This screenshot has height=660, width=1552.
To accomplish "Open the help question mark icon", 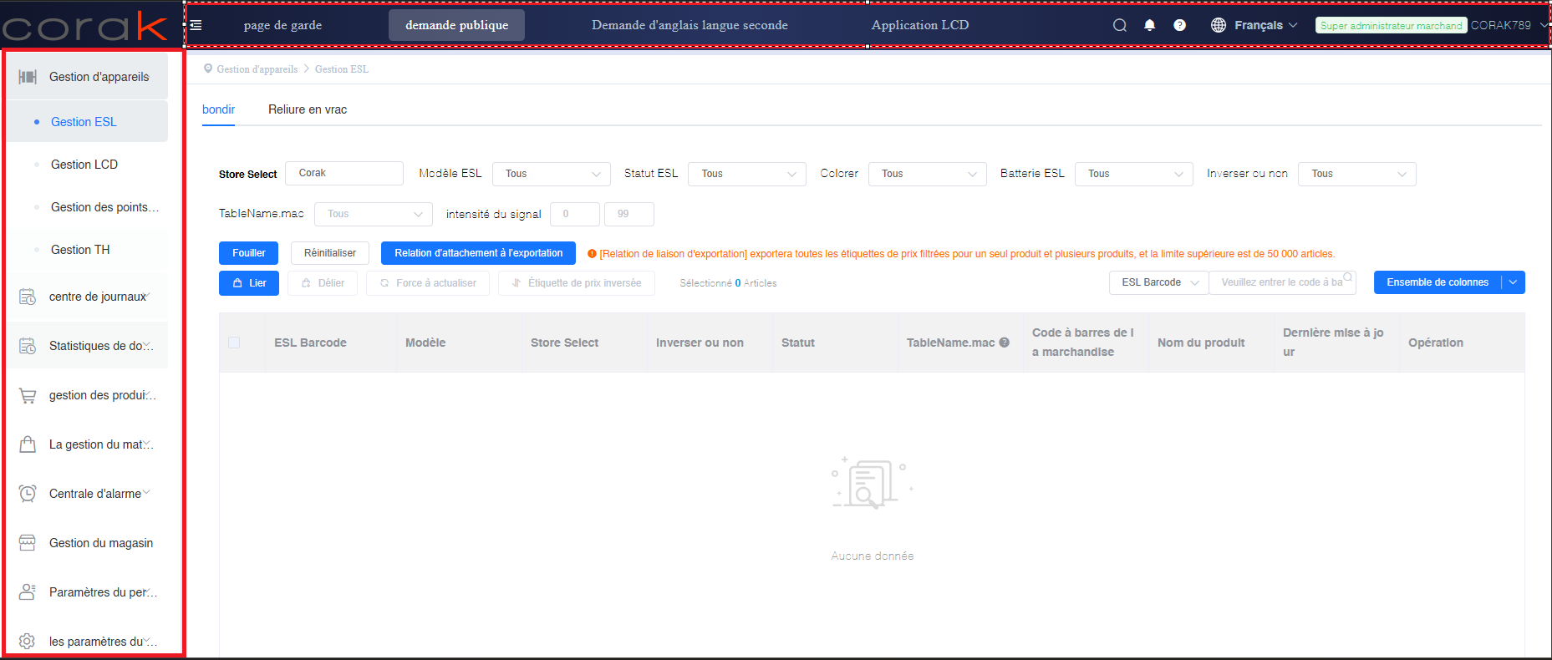I will click(1179, 25).
